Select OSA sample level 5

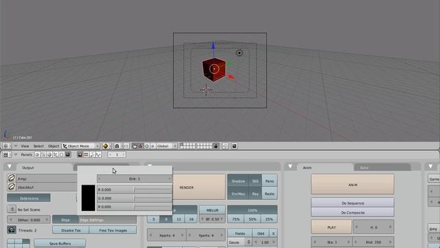click(x=153, y=219)
